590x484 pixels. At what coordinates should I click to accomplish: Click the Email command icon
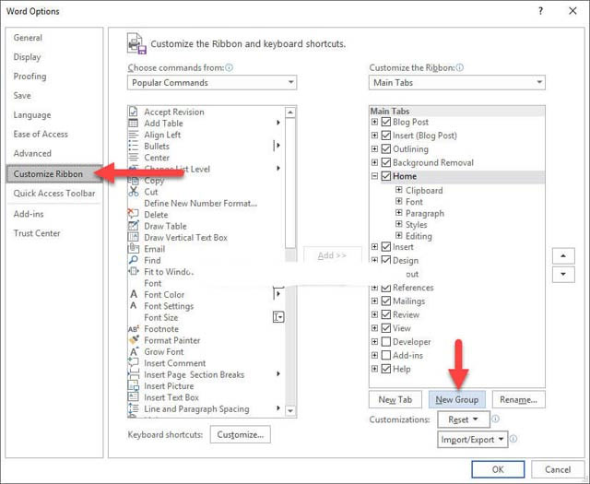[133, 248]
